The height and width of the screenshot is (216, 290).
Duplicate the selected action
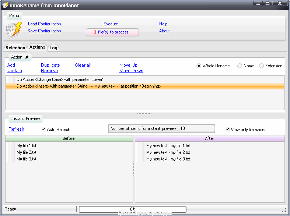coord(50,65)
